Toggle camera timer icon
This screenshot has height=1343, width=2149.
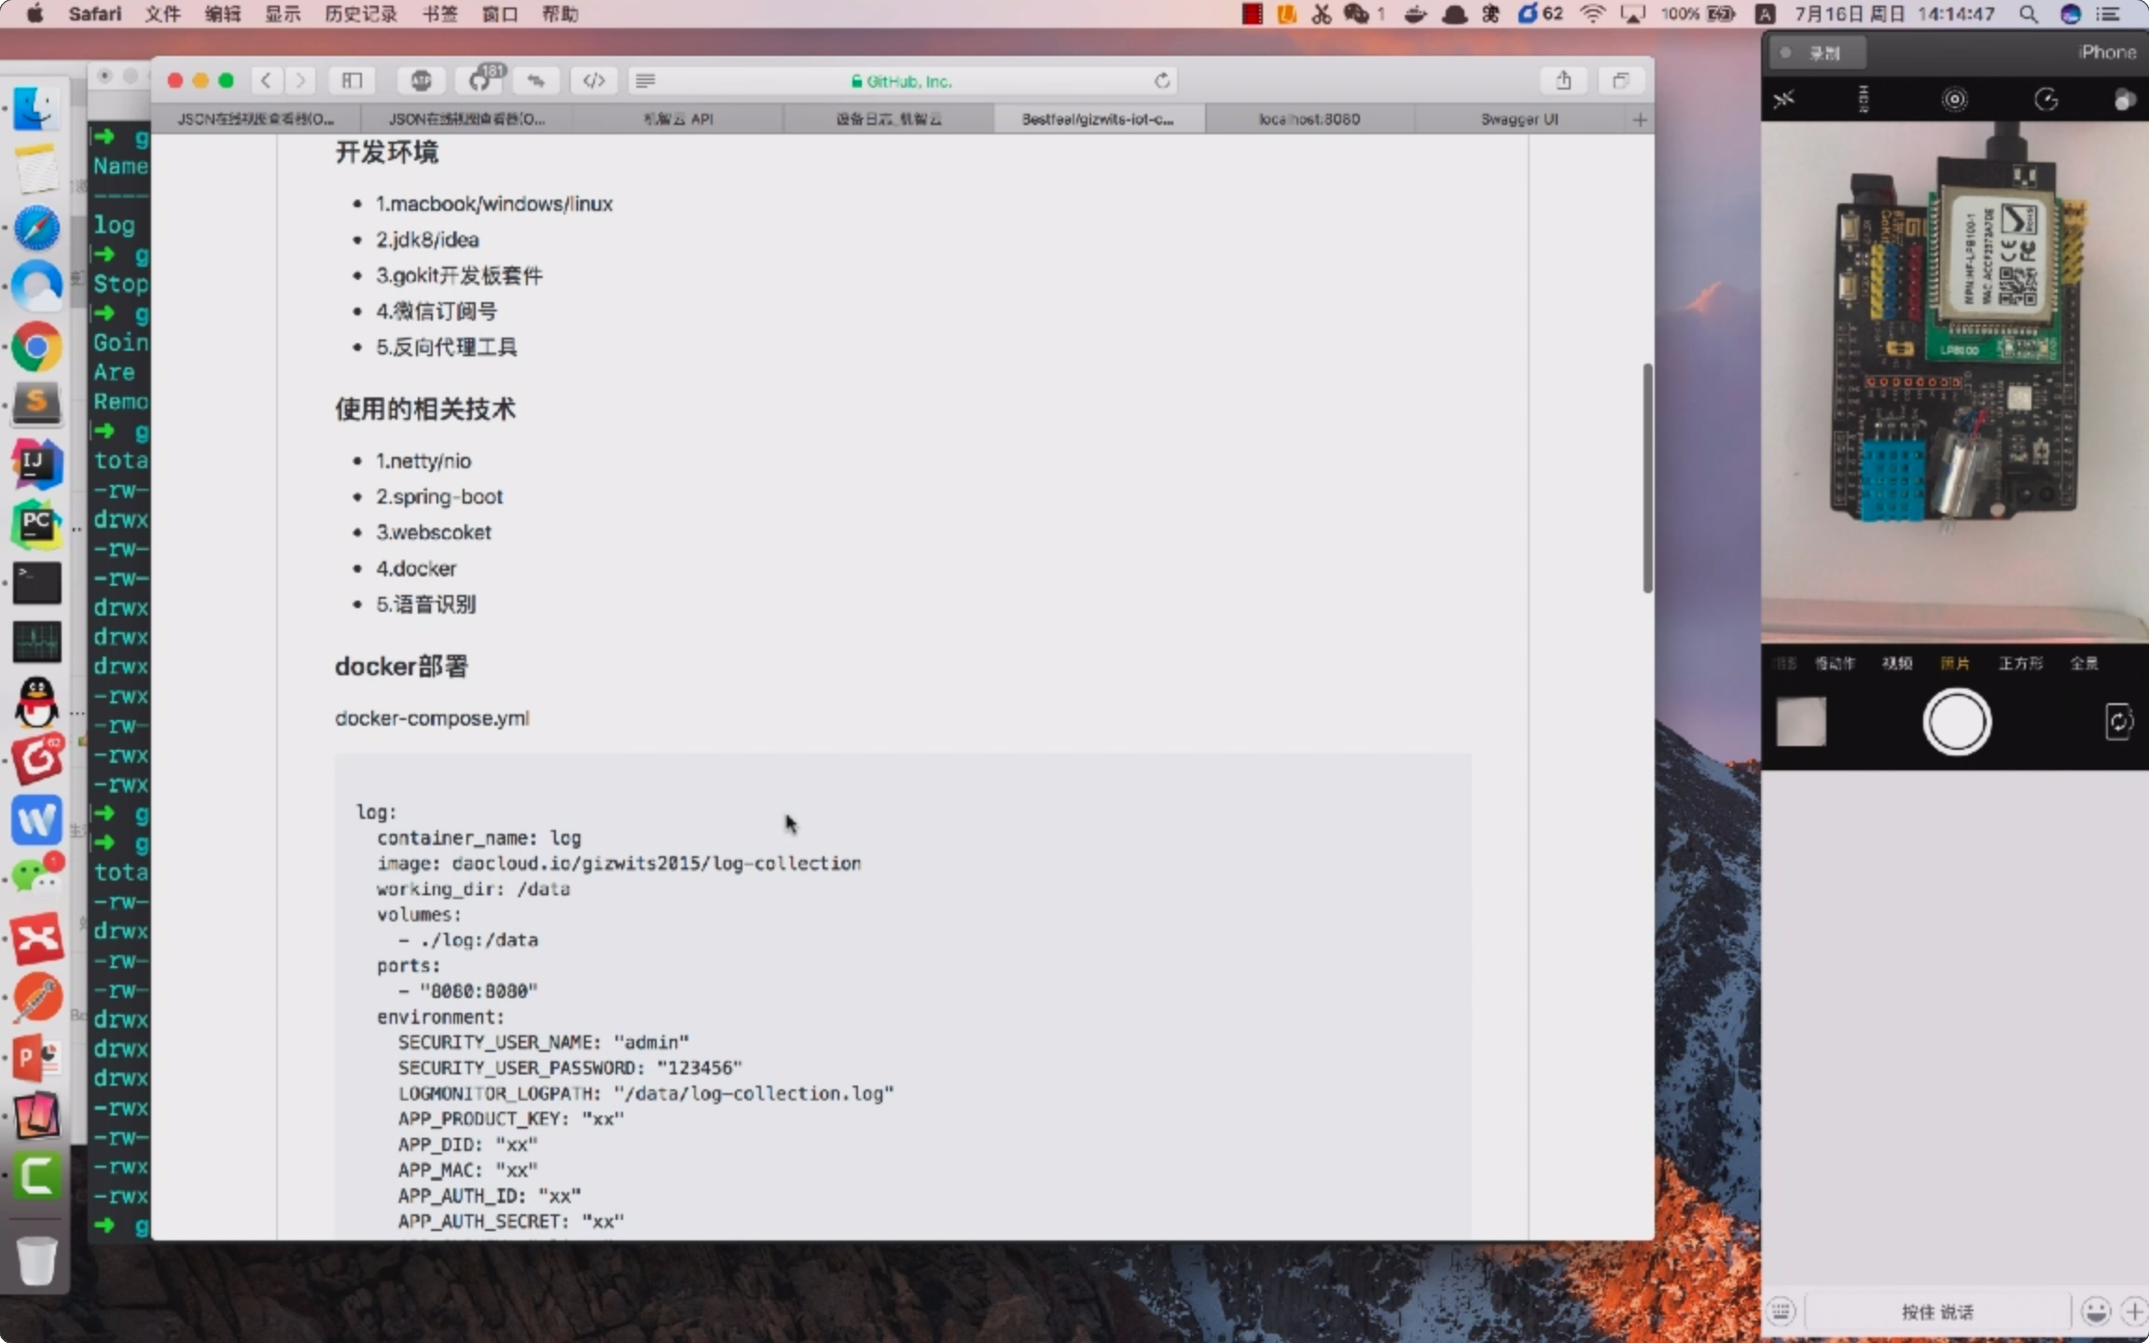click(x=2046, y=100)
